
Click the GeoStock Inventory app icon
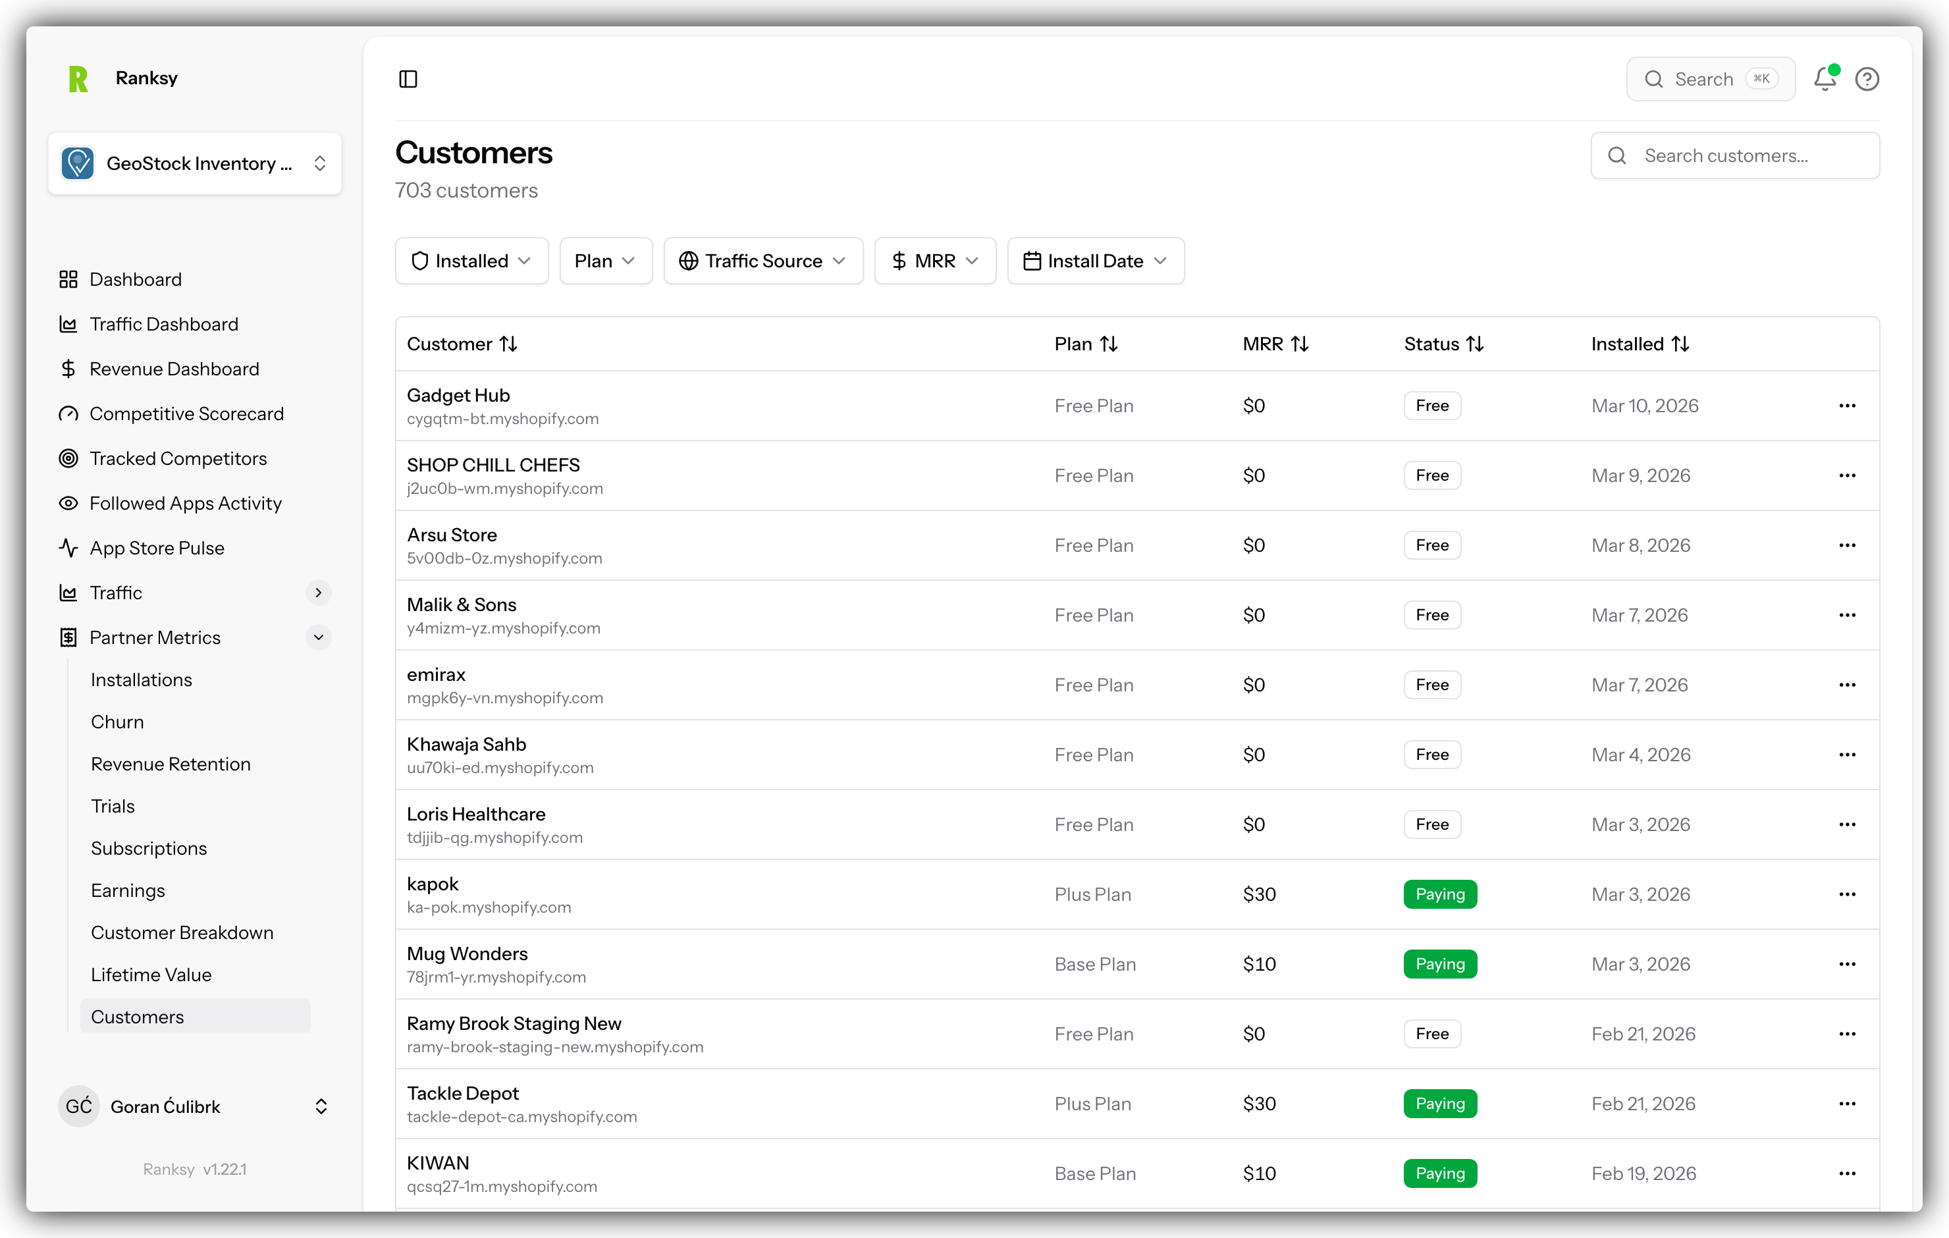click(78, 163)
